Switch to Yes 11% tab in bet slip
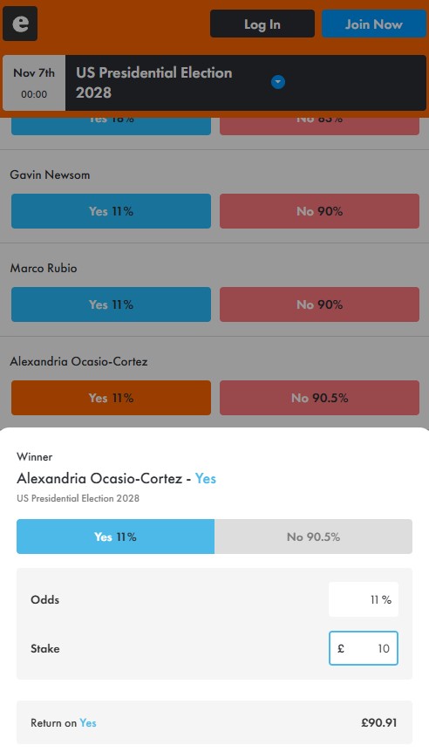This screenshot has height=752, width=429. click(x=115, y=537)
